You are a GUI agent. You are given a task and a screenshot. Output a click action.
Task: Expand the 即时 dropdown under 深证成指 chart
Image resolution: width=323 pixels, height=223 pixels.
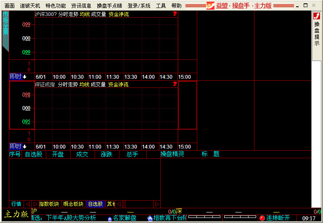point(18,146)
